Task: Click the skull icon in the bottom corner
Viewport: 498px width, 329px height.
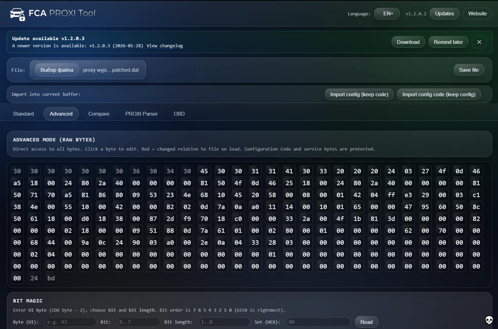Action: coord(489,319)
